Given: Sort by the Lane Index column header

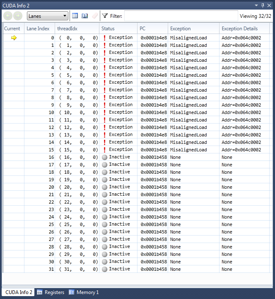Looking at the screenshot, I should point(38,29).
